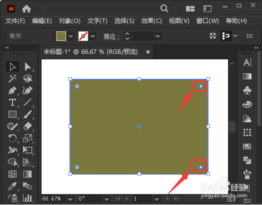The image size is (262, 205).
Task: Select the Eyedropper tool
Action: (x=12, y=186)
